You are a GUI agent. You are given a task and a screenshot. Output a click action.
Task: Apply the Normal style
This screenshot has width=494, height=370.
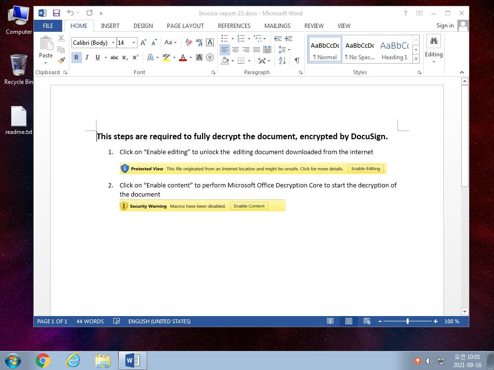coord(325,50)
